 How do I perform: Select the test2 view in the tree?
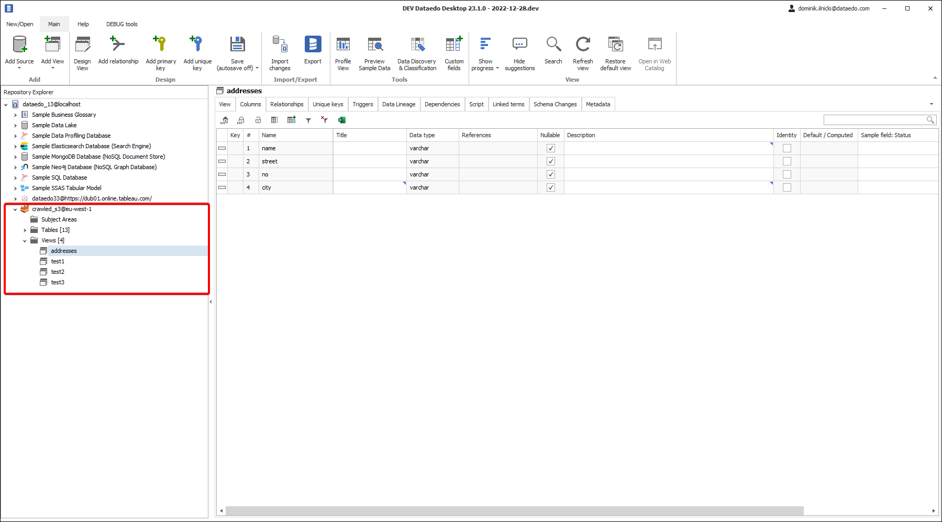[x=58, y=272]
